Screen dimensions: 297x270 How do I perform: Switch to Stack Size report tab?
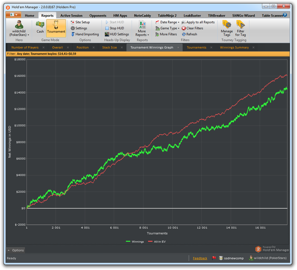point(109,48)
